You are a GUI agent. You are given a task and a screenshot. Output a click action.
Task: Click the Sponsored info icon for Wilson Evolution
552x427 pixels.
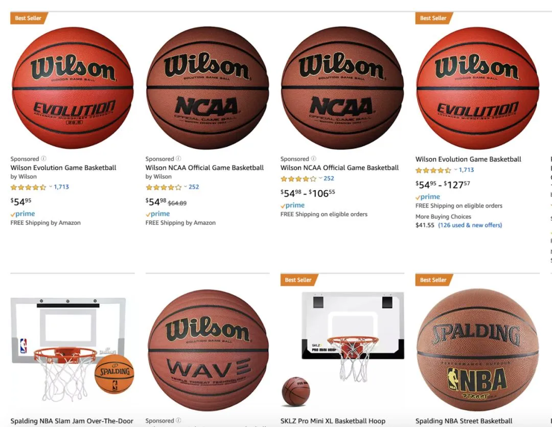(x=43, y=159)
